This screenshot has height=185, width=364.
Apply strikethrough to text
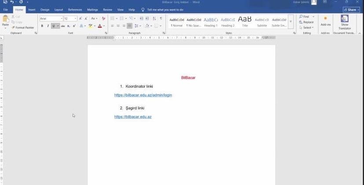point(63,26)
